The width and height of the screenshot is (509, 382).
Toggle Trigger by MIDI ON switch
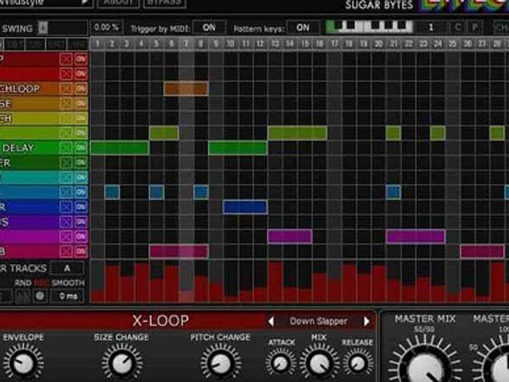point(209,27)
